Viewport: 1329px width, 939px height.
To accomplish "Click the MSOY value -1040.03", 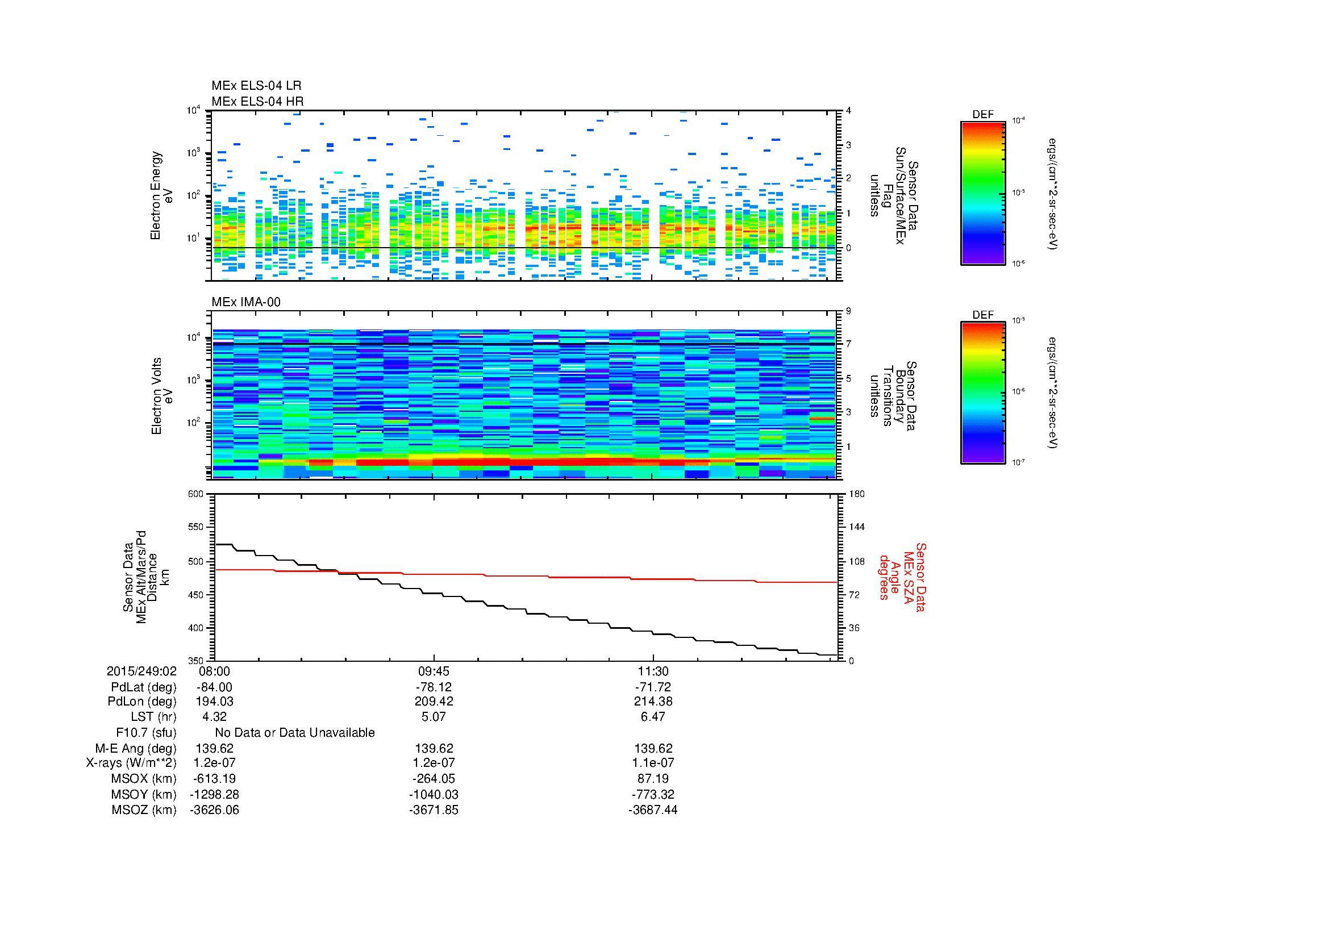I will (x=434, y=794).
